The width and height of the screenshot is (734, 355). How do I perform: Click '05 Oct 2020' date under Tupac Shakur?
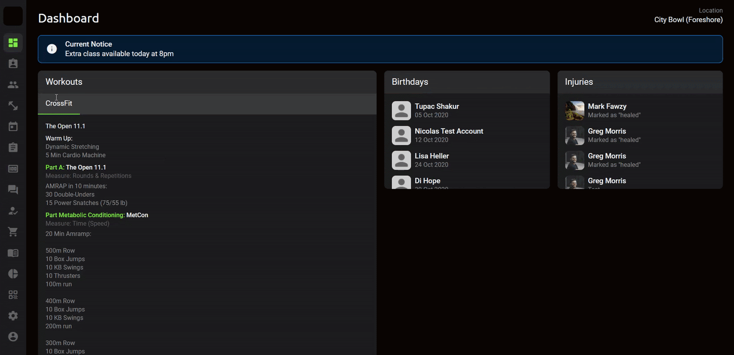tap(432, 115)
